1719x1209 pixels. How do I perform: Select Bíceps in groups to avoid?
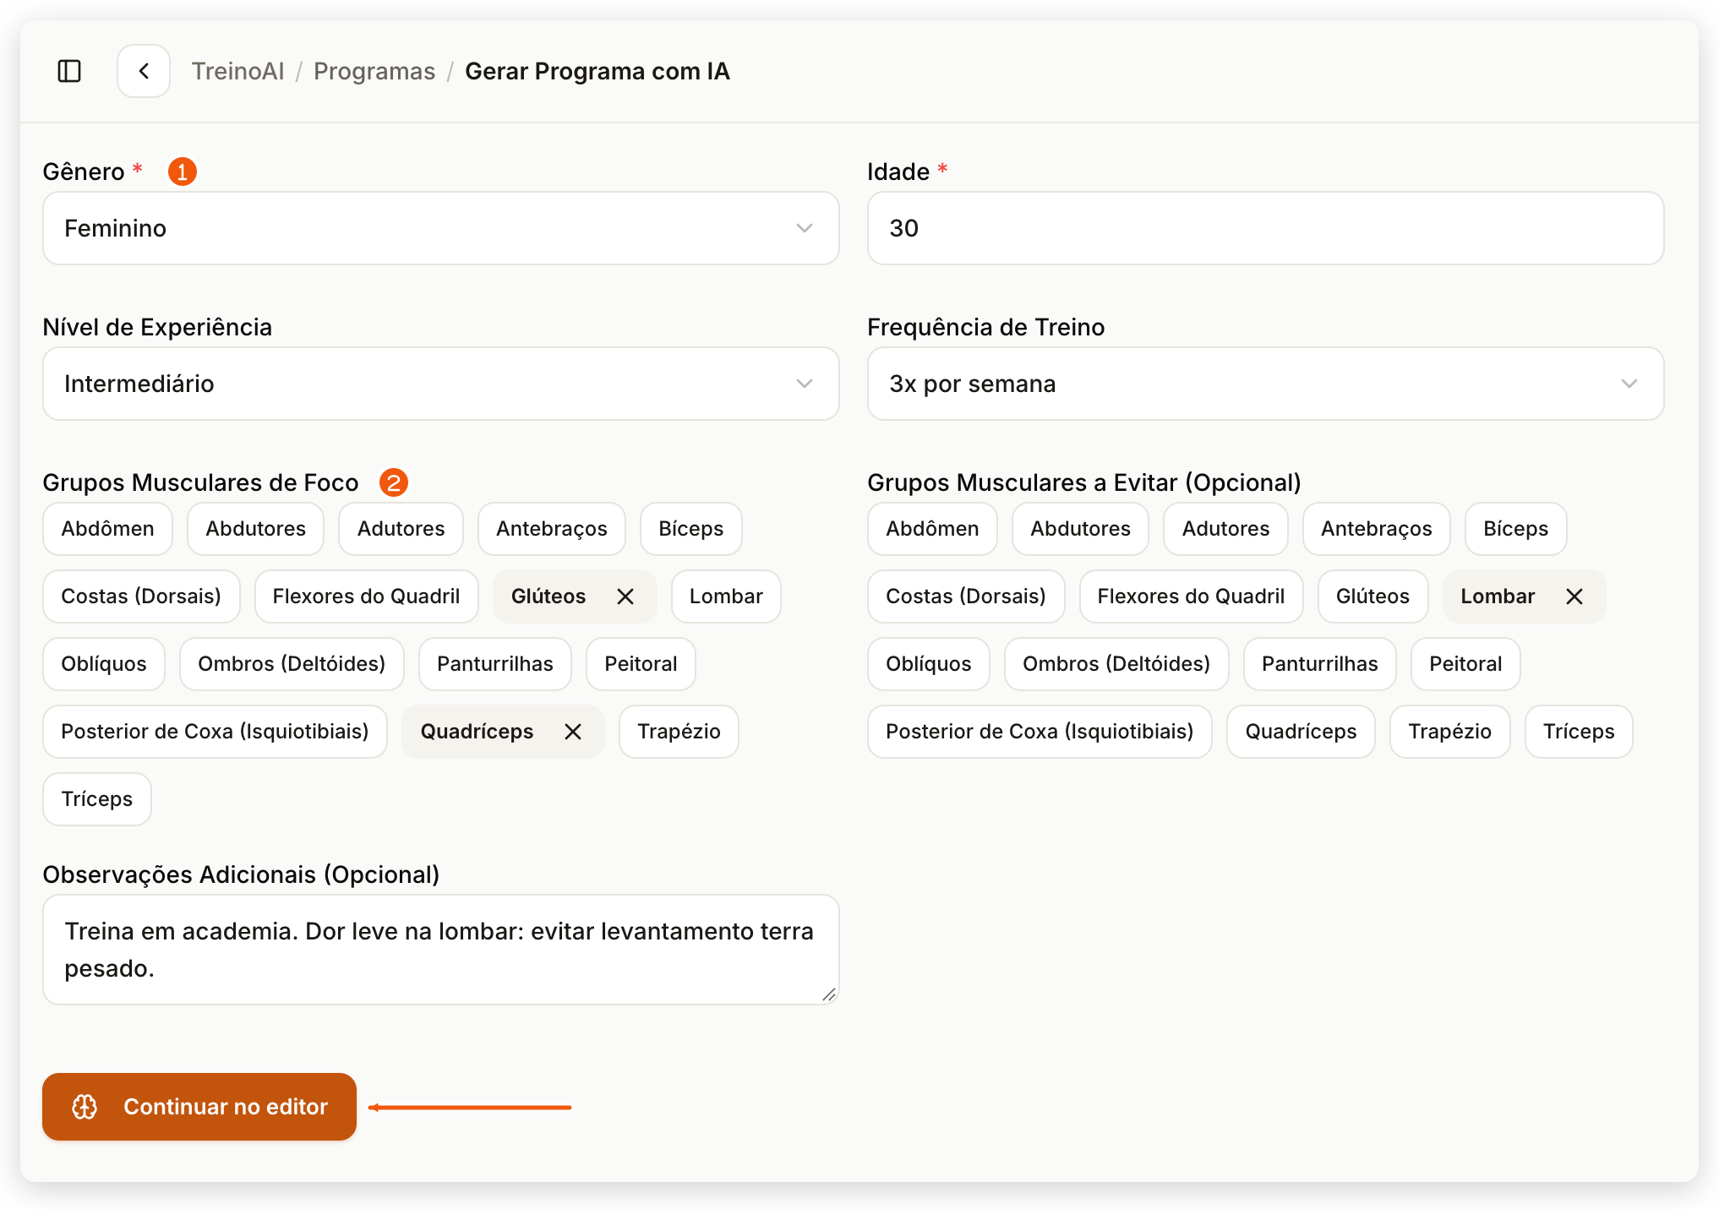pyautogui.click(x=1515, y=529)
